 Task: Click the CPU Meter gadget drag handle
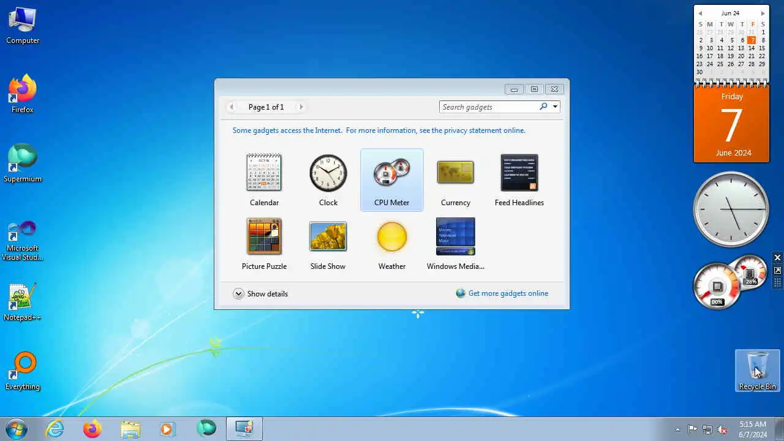[777, 282]
